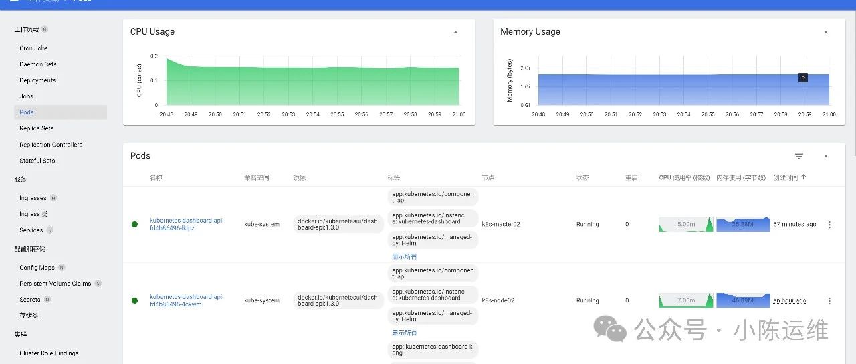Click the 节点 column header
The image size is (856, 364).
click(488, 178)
